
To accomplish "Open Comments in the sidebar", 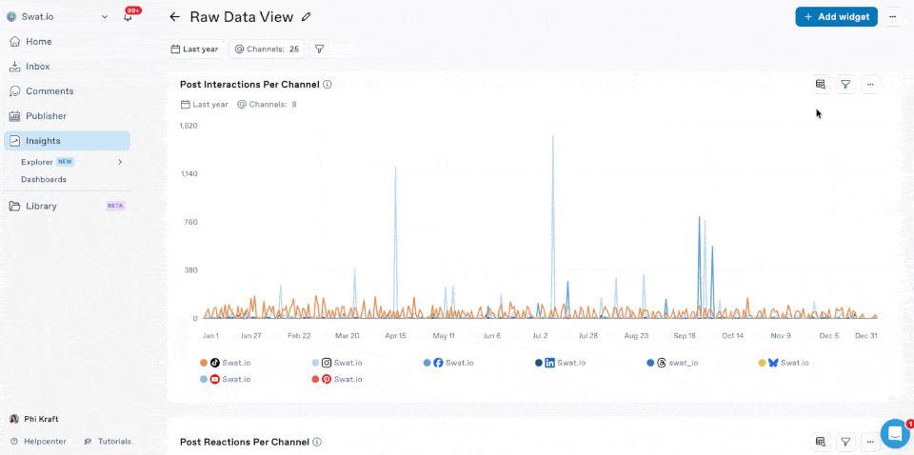I will [67, 91].
